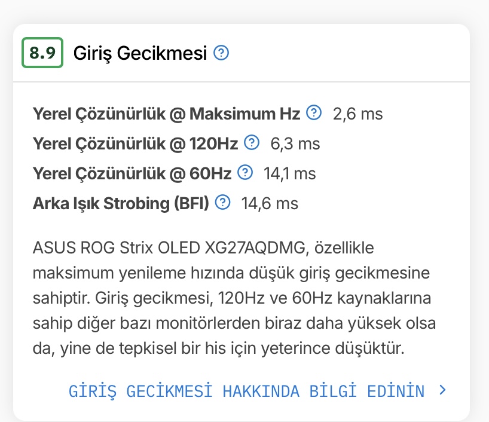Click the word 'sahiptir' in the description
This screenshot has height=422, width=489.
[57, 298]
